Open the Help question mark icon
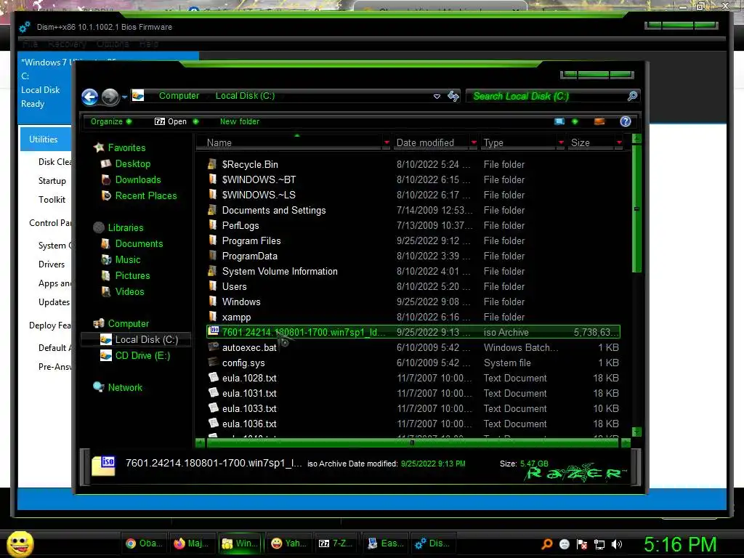Screen dimensions: 744x558 (626, 121)
